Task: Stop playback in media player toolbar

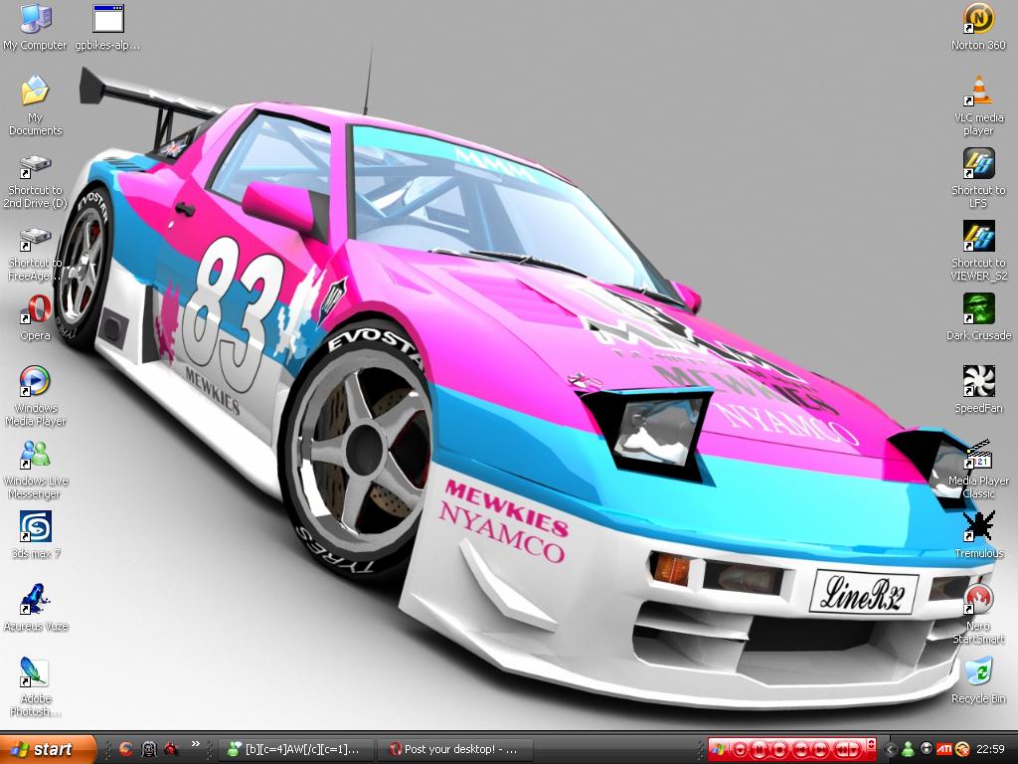Action: 779,749
